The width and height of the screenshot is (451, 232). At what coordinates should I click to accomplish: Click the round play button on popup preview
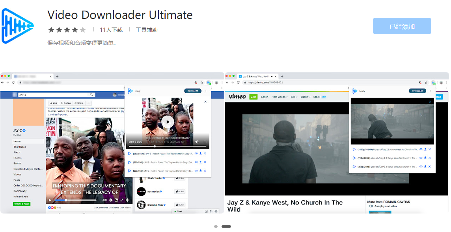point(168,122)
